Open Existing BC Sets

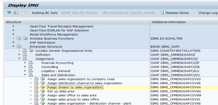click(45, 13)
